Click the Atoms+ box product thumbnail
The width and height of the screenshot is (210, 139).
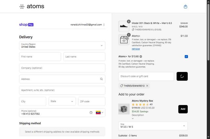(124, 40)
